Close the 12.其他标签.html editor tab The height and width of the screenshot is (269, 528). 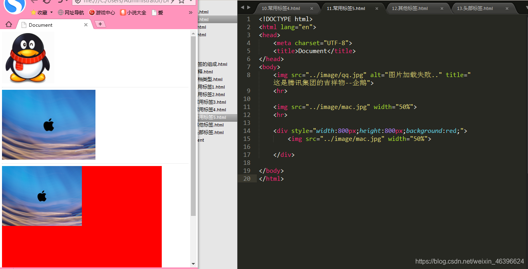click(x=442, y=8)
